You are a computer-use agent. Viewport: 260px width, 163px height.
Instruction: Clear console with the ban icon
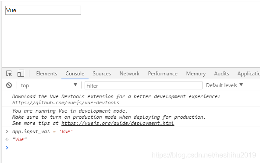click(9, 85)
